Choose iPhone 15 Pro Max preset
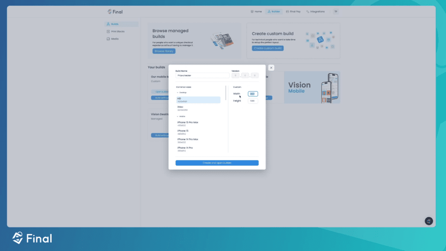Image resolution: width=446 pixels, height=251 pixels. 198,124
